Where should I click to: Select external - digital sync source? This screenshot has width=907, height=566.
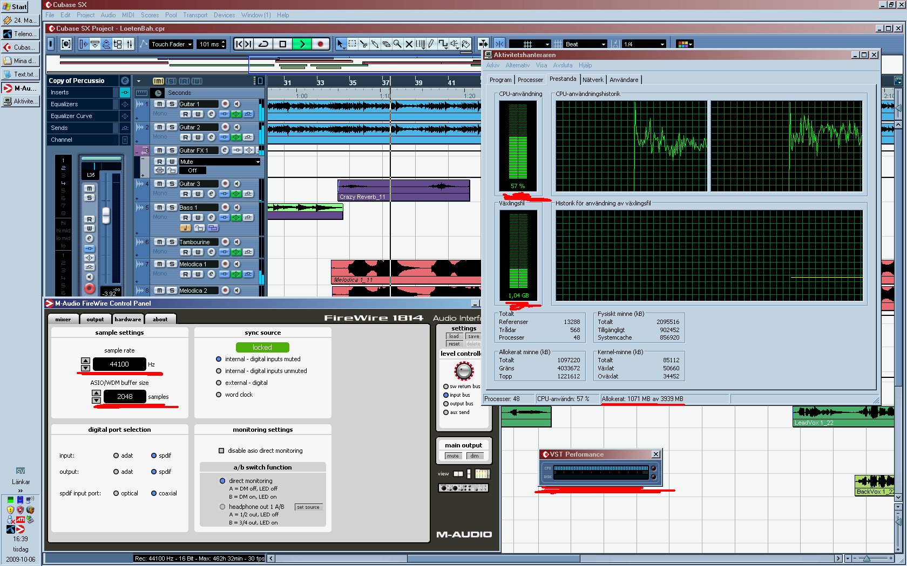tap(219, 383)
